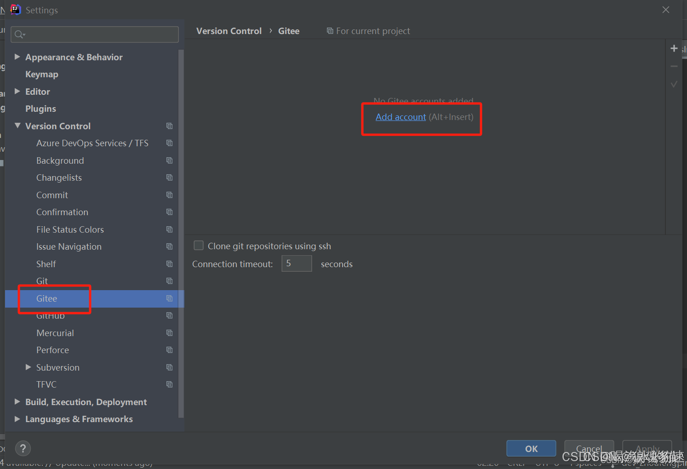Expand the Subversion node
The image size is (687, 469).
(29, 367)
